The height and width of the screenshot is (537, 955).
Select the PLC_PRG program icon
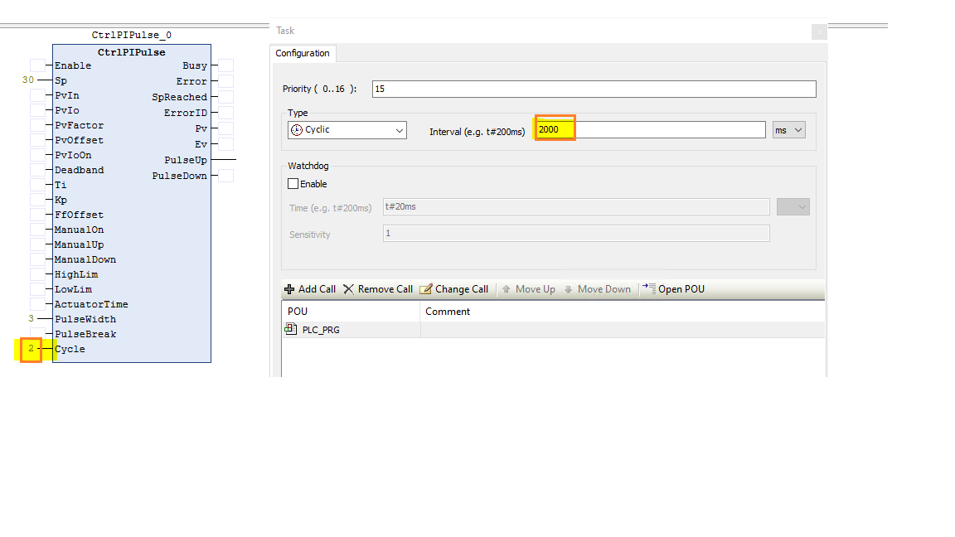[291, 329]
